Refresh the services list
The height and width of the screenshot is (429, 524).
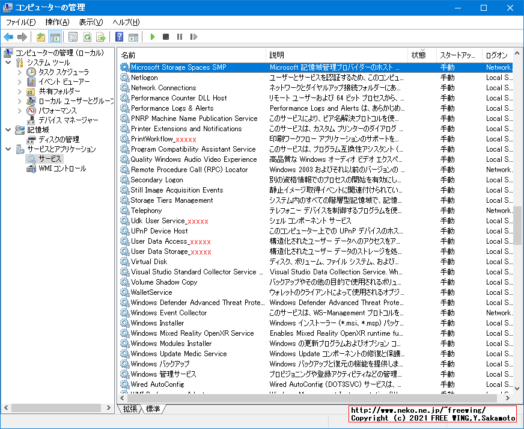coord(87,37)
